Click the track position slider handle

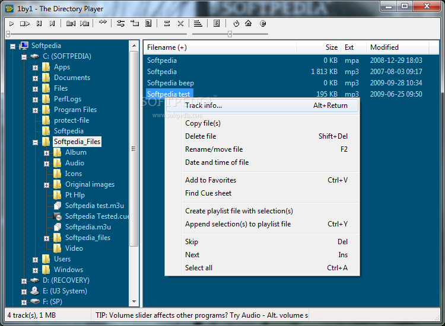click(8, 34)
